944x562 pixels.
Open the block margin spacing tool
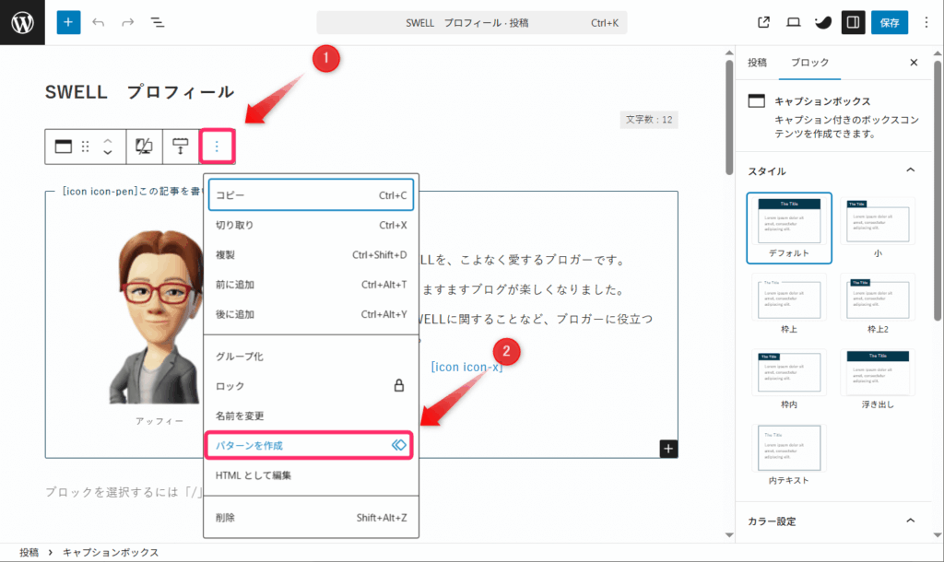(x=180, y=146)
